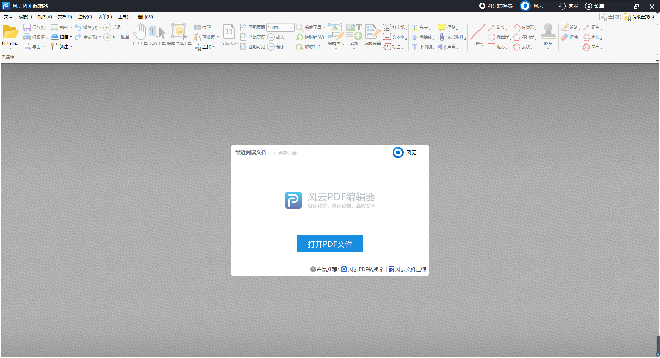Zoom in with the 放大 plus icon
Image resolution: width=660 pixels, height=358 pixels.
271,37
